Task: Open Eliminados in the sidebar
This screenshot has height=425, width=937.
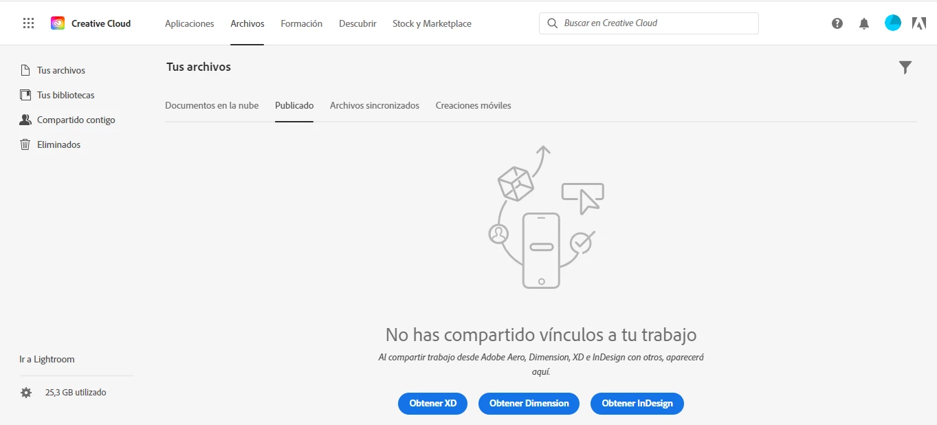Action: tap(59, 144)
